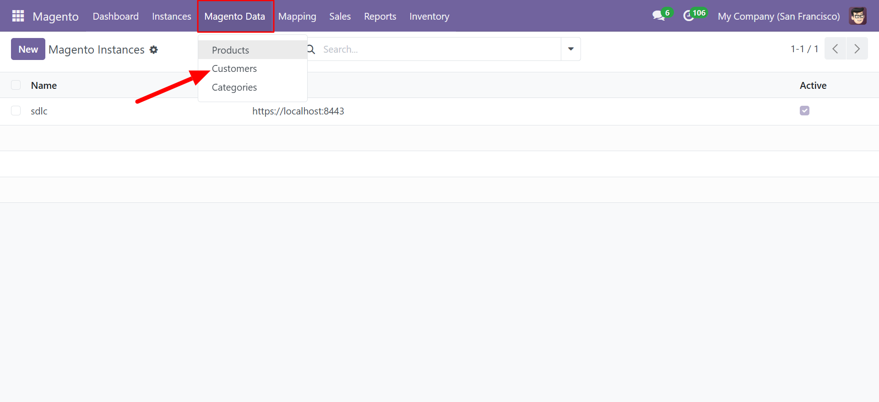Viewport: 879px width, 402px height.
Task: Sort by the Active column header
Action: pos(813,86)
